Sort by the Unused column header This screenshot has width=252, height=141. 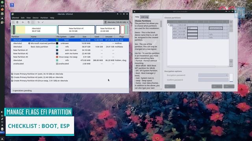(109, 36)
